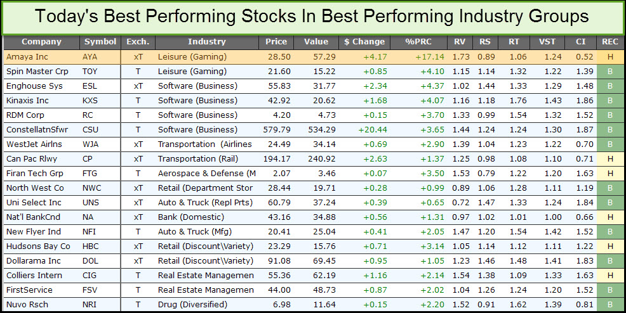Click Spin Master Crp's B recommendation cell
The image size is (626, 313).
point(610,72)
